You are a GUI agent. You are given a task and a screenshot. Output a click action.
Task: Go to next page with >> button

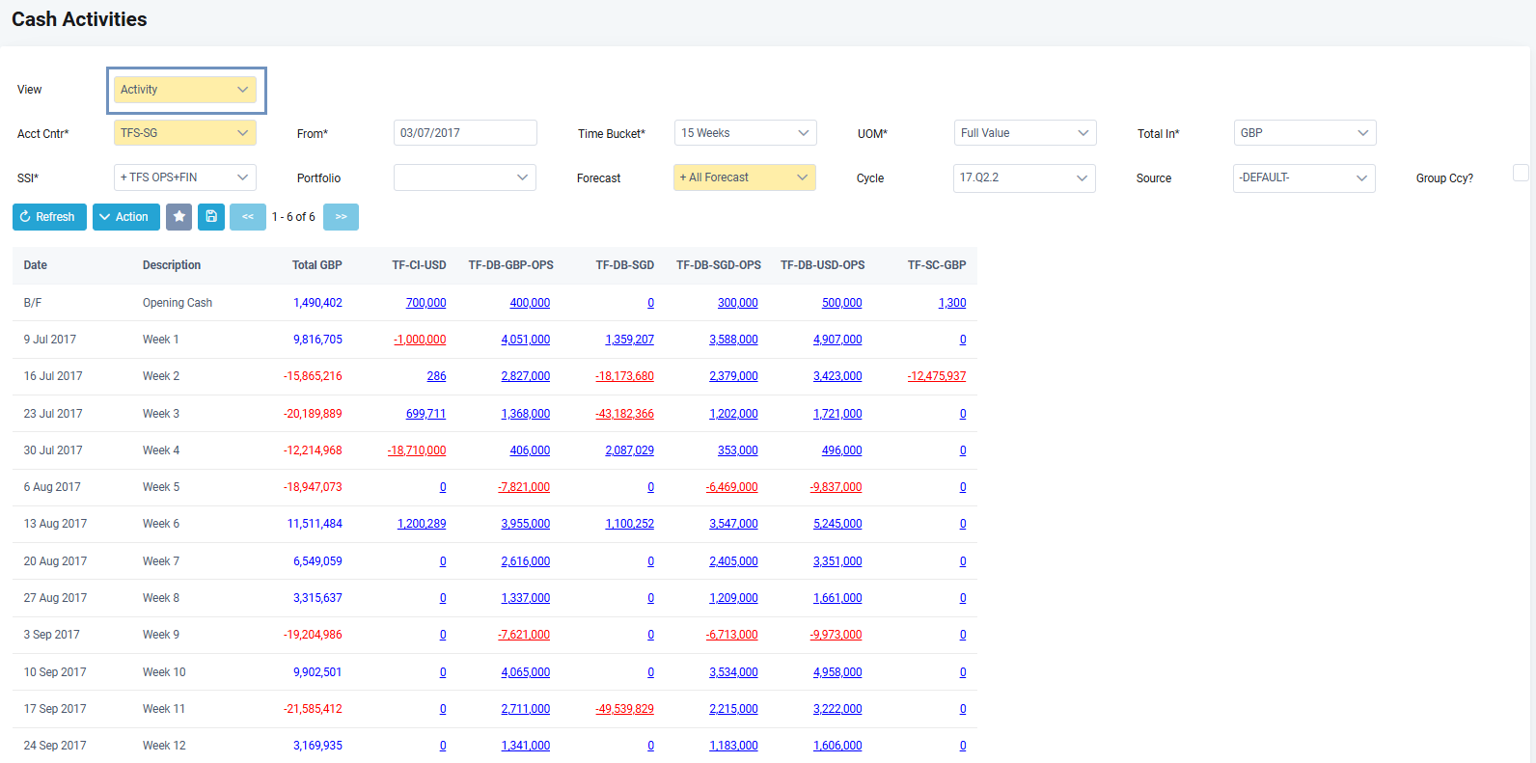[x=341, y=217]
